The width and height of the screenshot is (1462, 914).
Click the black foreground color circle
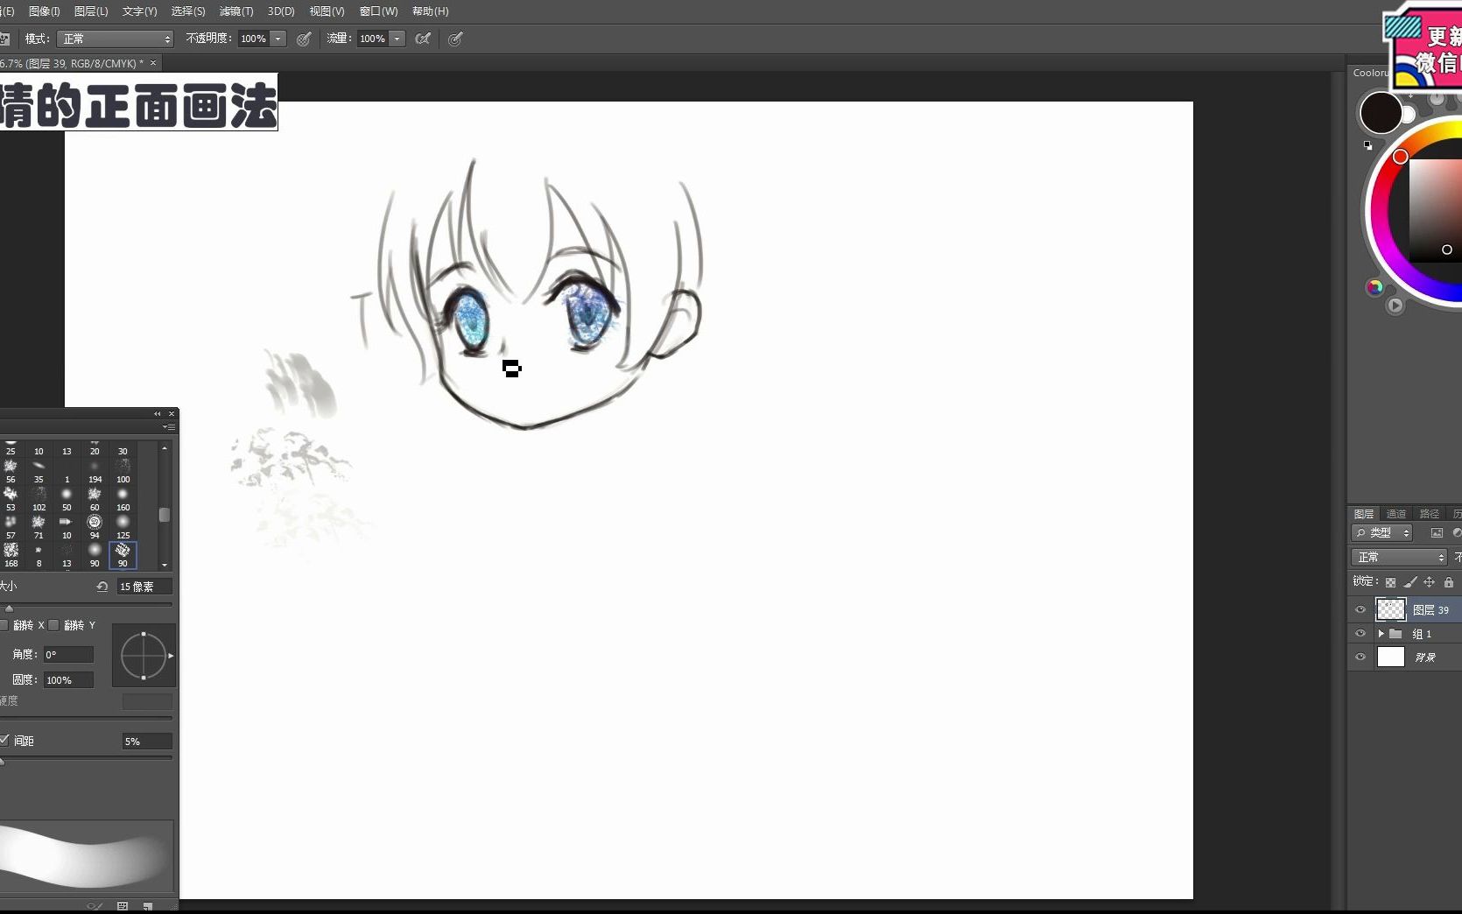point(1381,113)
